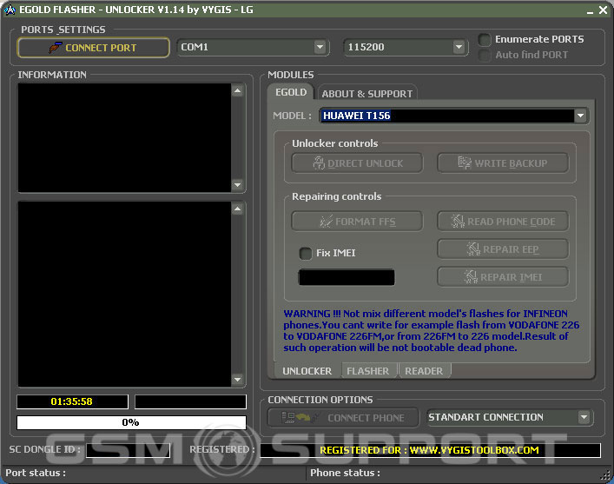Click the REPAIR IMEI tool icon
This screenshot has width=614, height=484.
point(471,276)
